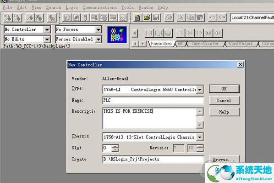Click the Copy toolbar icon
The image size is (274, 183).
coord(191,18)
